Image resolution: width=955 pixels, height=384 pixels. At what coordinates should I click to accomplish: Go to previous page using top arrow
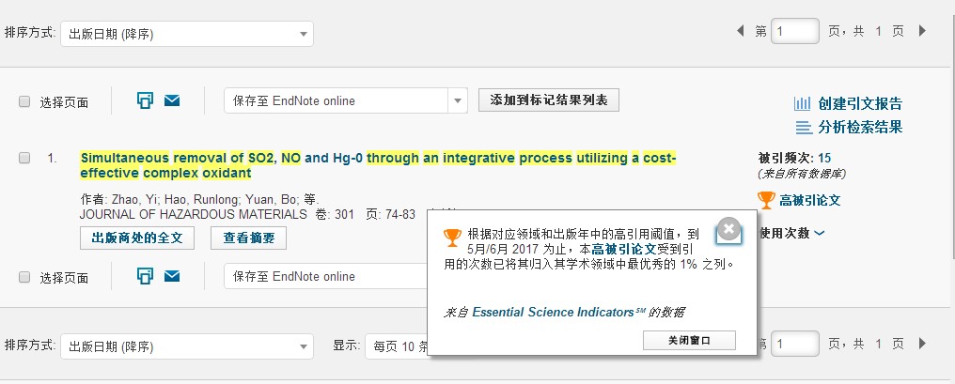tap(740, 30)
